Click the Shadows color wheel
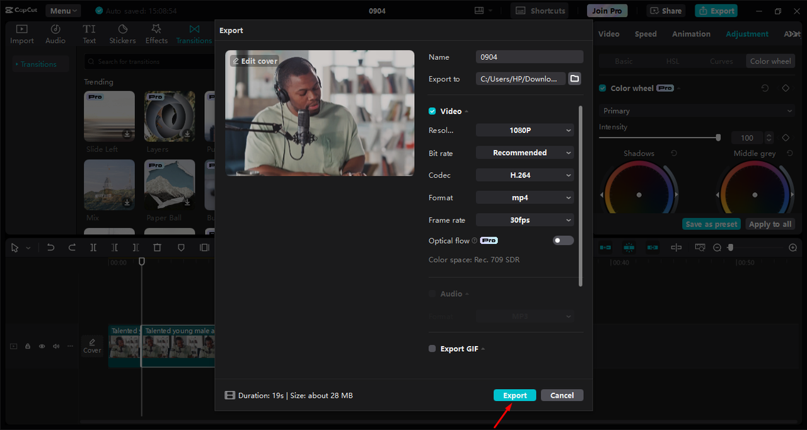This screenshot has width=807, height=430. [639, 195]
